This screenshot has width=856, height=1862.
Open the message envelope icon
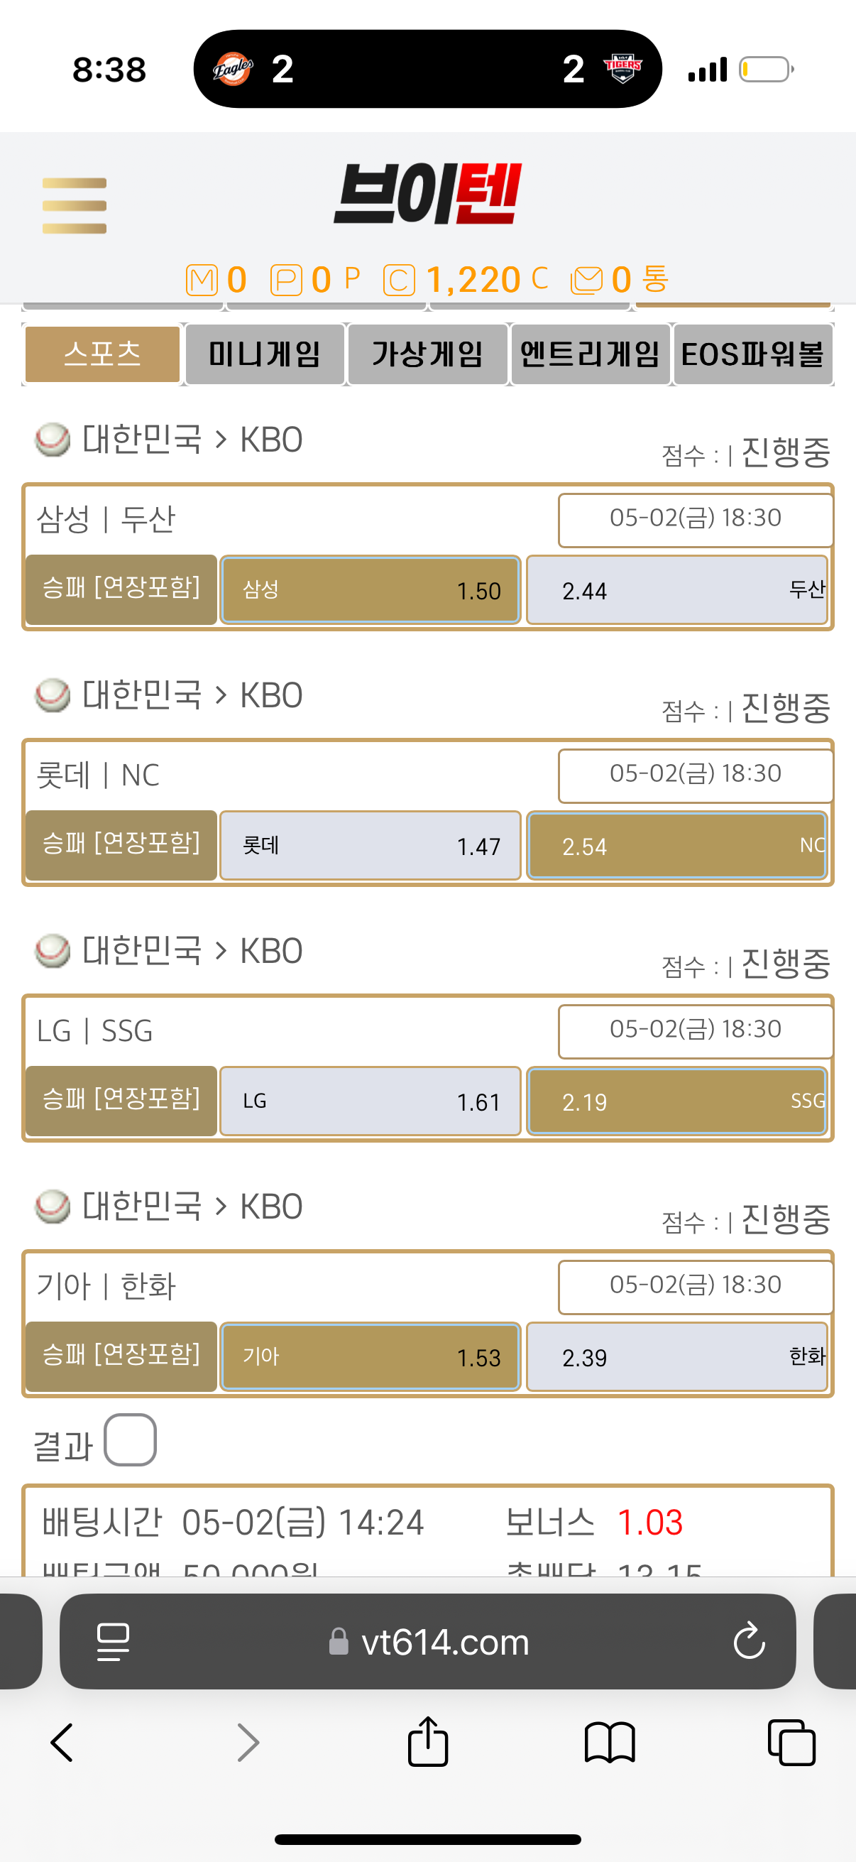(586, 281)
